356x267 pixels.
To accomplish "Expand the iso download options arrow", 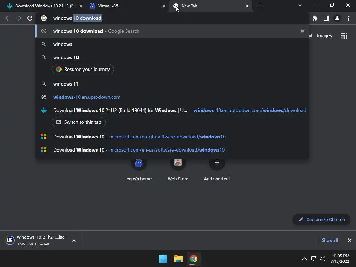I will pyautogui.click(x=74, y=241).
